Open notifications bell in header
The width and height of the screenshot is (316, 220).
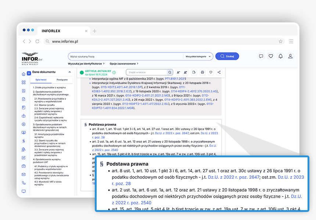pyautogui.click(x=281, y=56)
